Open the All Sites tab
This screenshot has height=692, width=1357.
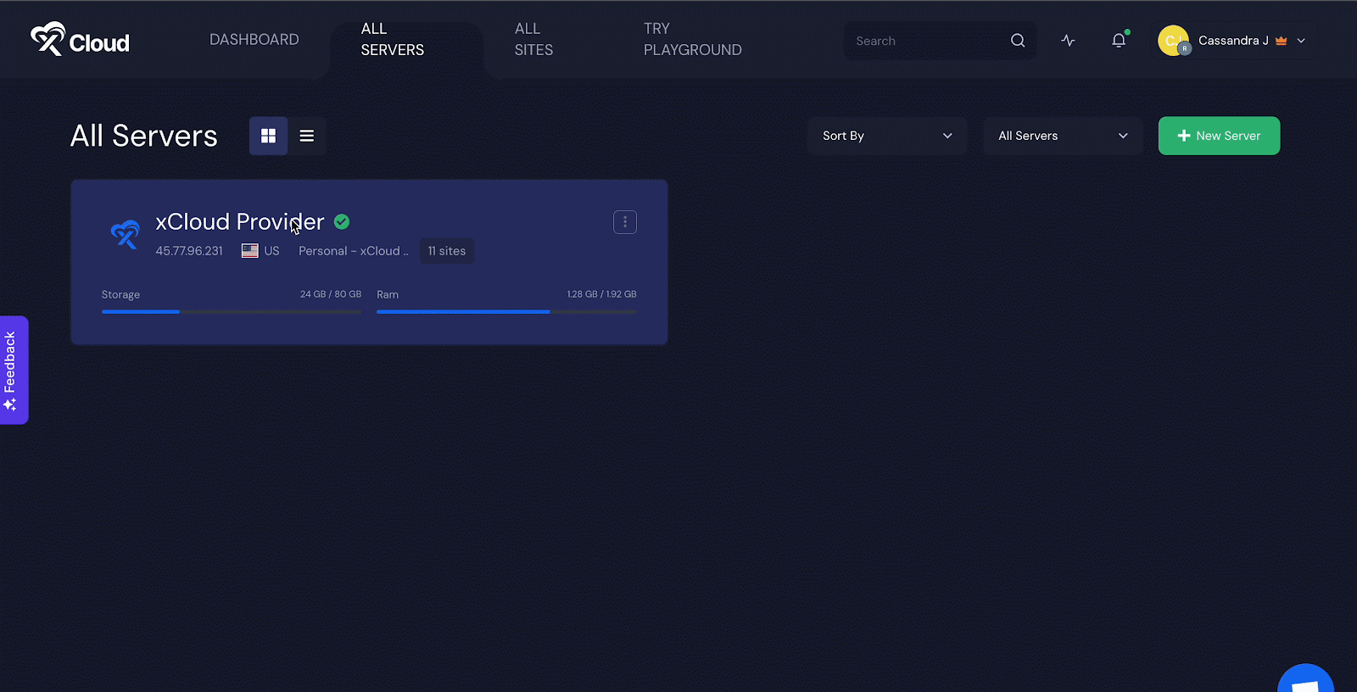pos(533,40)
